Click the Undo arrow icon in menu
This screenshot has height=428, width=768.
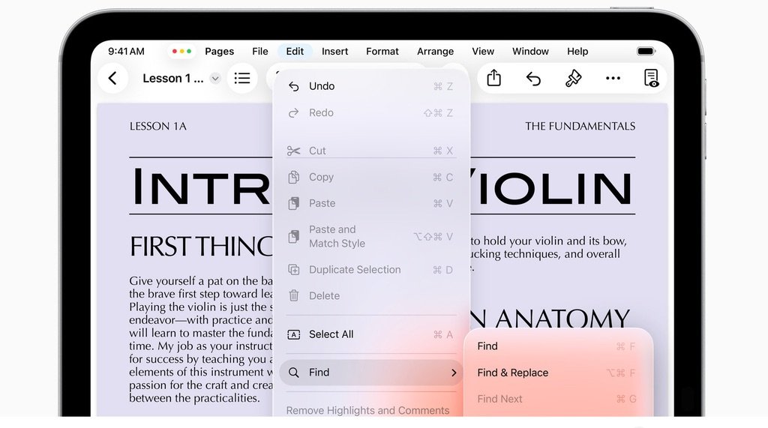click(293, 86)
